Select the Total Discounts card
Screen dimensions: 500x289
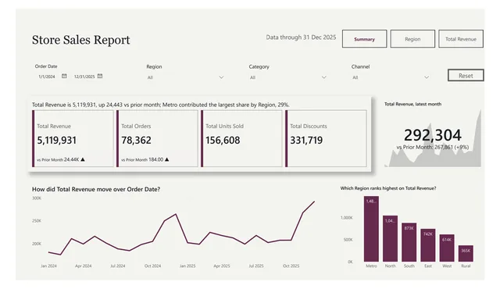[326, 138]
